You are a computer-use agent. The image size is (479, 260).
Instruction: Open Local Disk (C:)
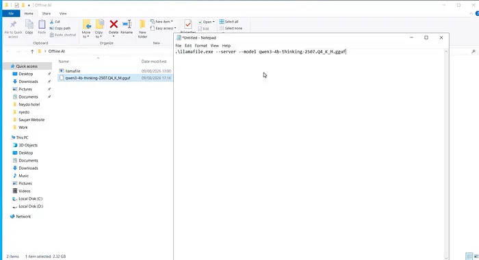31,198
